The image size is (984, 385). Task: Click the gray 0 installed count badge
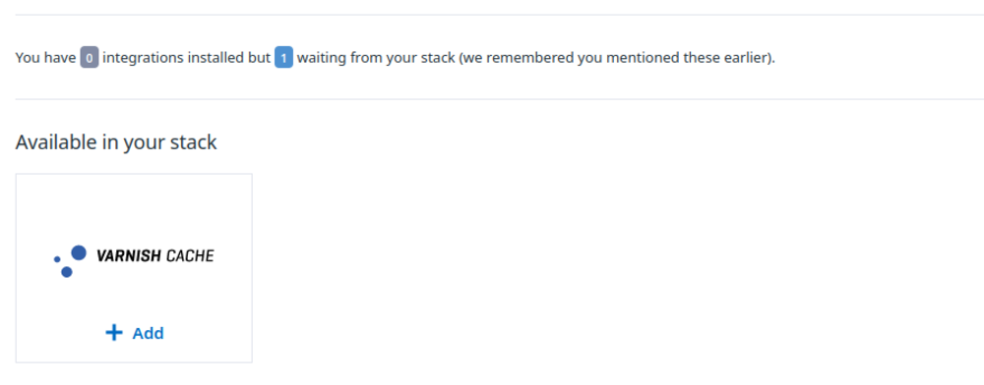tap(90, 58)
